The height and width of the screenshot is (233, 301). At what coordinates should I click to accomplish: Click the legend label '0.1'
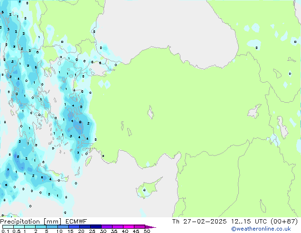[5, 231]
